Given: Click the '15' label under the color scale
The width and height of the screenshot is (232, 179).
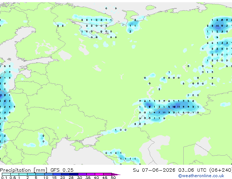Looking at the screenshot, I should click(x=54, y=178).
